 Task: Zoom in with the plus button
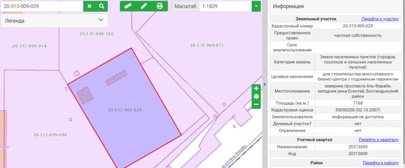coord(256,88)
